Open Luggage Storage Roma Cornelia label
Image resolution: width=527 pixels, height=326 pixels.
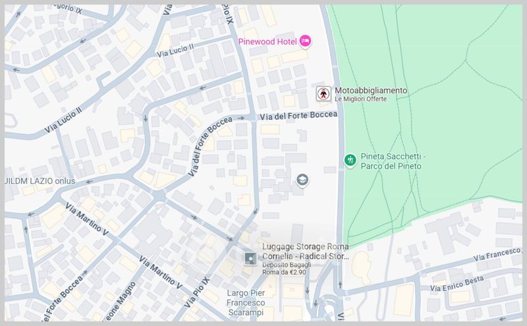pyautogui.click(x=305, y=252)
